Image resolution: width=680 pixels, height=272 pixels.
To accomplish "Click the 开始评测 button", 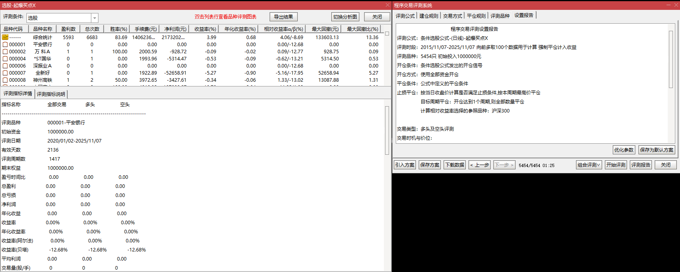I will (616, 165).
